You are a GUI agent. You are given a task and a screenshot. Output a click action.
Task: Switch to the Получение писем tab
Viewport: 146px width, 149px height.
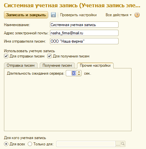coord(57,65)
